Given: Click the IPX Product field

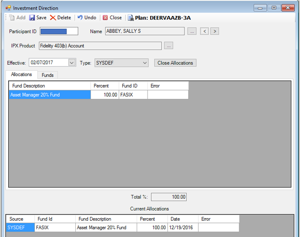Looking at the screenshot, I should pos(100,46).
